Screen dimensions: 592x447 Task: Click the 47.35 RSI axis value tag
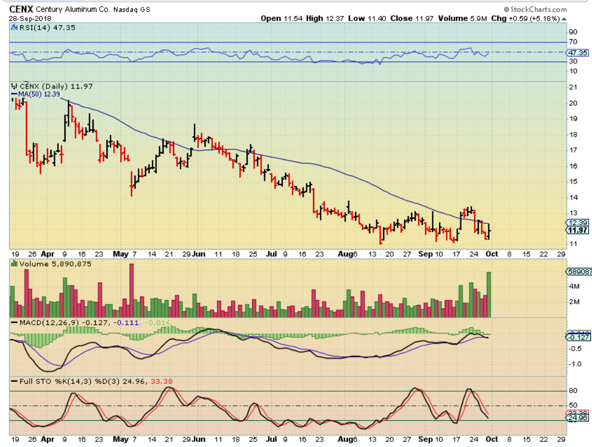pyautogui.click(x=578, y=53)
